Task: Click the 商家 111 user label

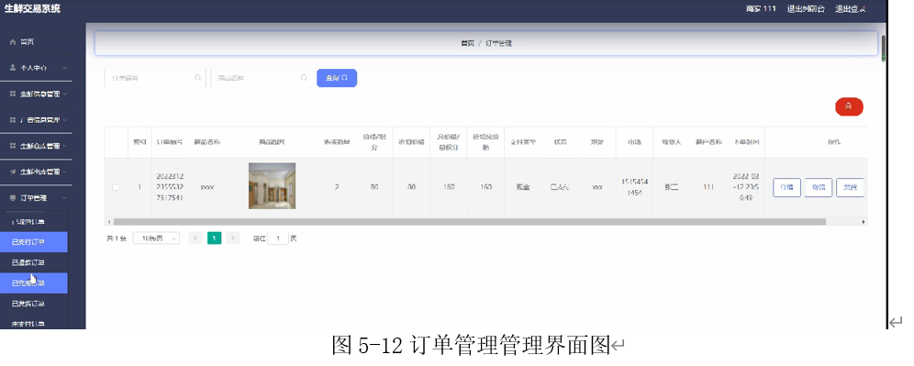Action: click(762, 9)
